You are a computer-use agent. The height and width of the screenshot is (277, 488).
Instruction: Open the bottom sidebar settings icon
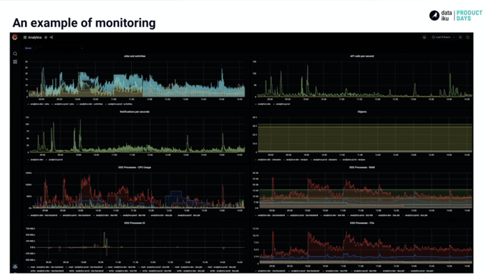[15, 267]
